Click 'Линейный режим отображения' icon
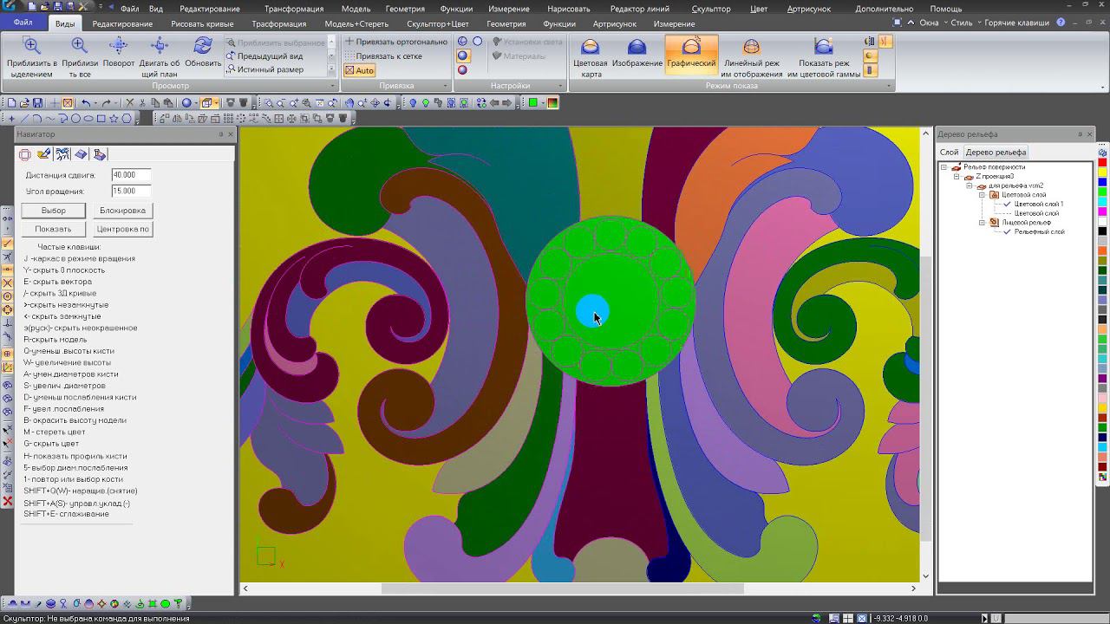Image resolution: width=1110 pixels, height=624 pixels. (x=752, y=49)
